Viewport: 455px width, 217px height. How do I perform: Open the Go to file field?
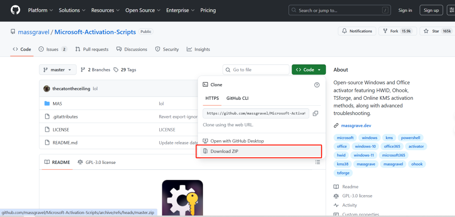[256, 70]
